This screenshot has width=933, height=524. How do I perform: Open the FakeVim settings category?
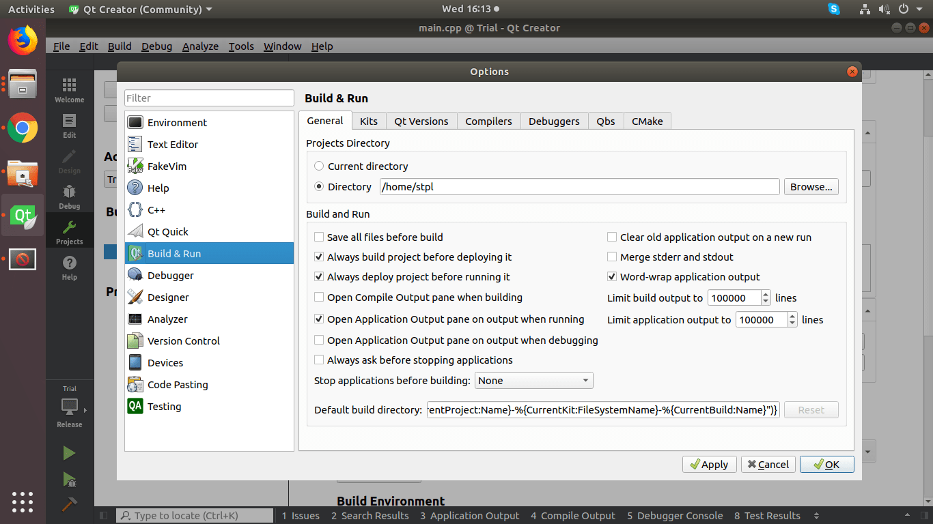(x=166, y=166)
